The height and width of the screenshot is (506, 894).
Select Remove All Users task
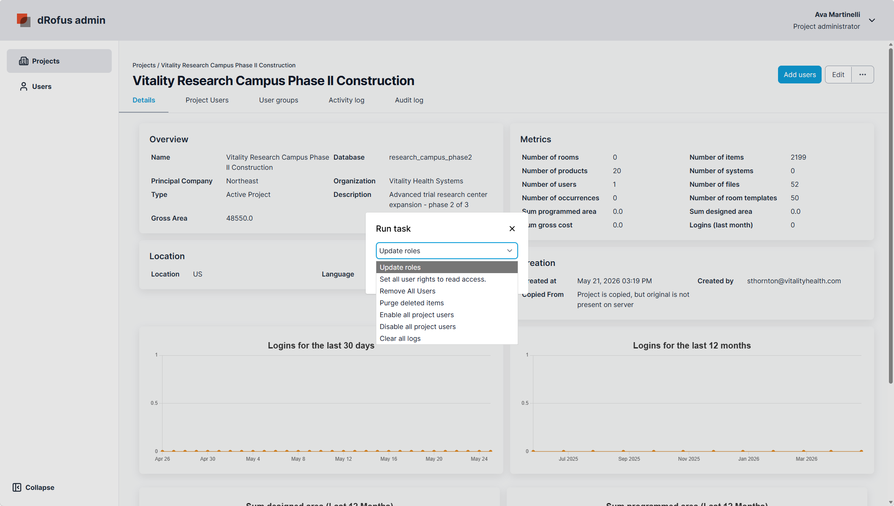tap(447, 291)
